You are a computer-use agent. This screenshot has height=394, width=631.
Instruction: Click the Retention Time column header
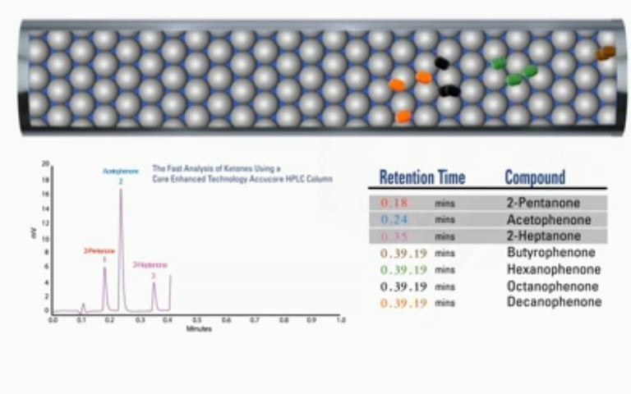point(421,177)
